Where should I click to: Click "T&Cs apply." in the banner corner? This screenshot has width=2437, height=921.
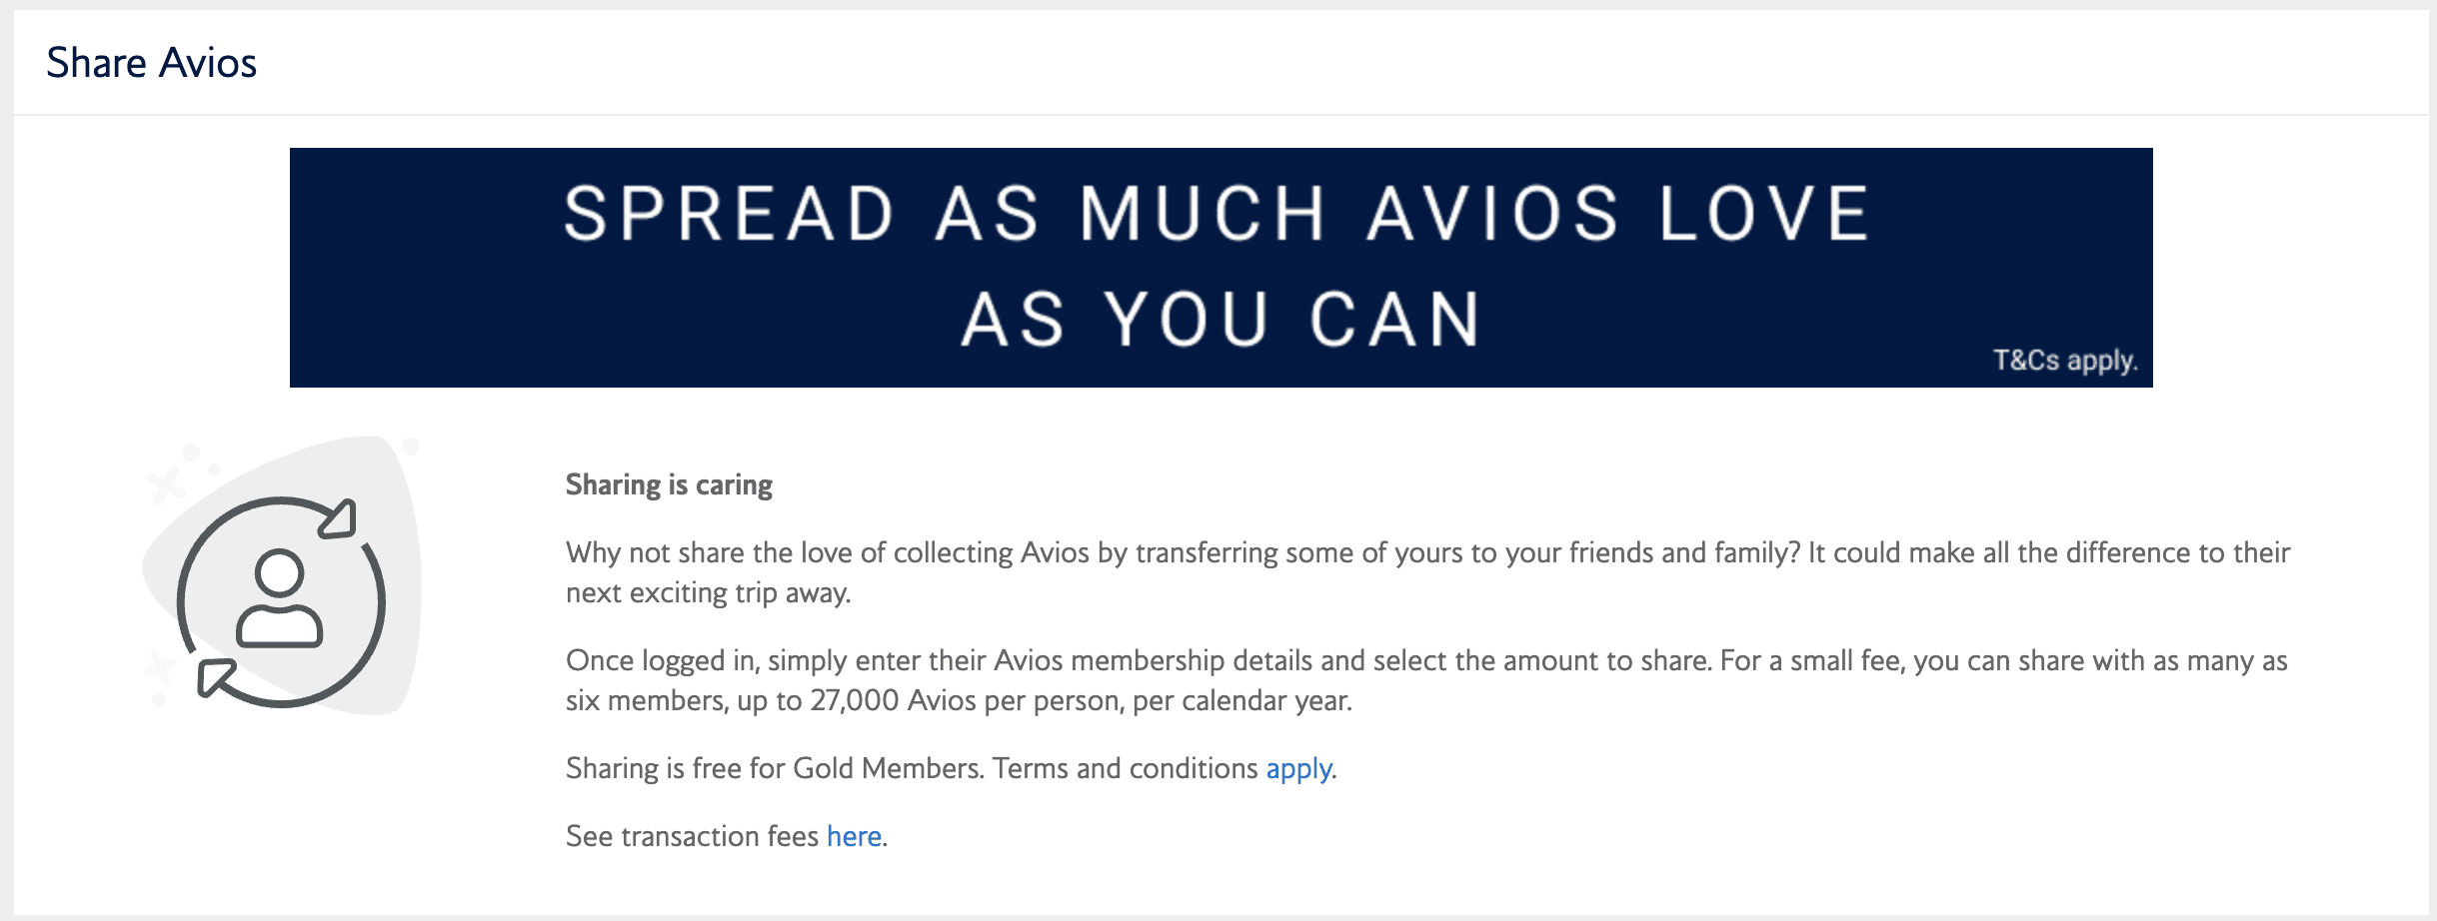2065,360
